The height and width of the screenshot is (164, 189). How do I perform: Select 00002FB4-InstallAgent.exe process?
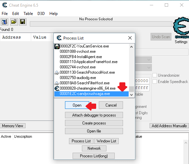point(92,57)
